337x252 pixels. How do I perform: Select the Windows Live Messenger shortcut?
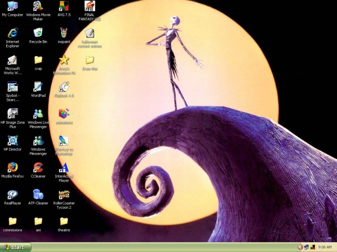38,114
